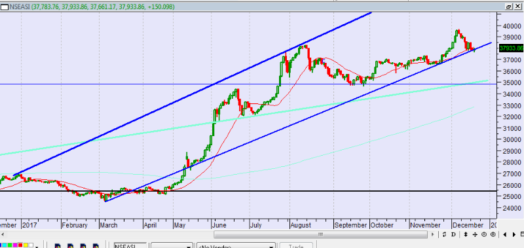524x248 pixels.
Task: Click the 35000 price axis label
Action: 513,83
